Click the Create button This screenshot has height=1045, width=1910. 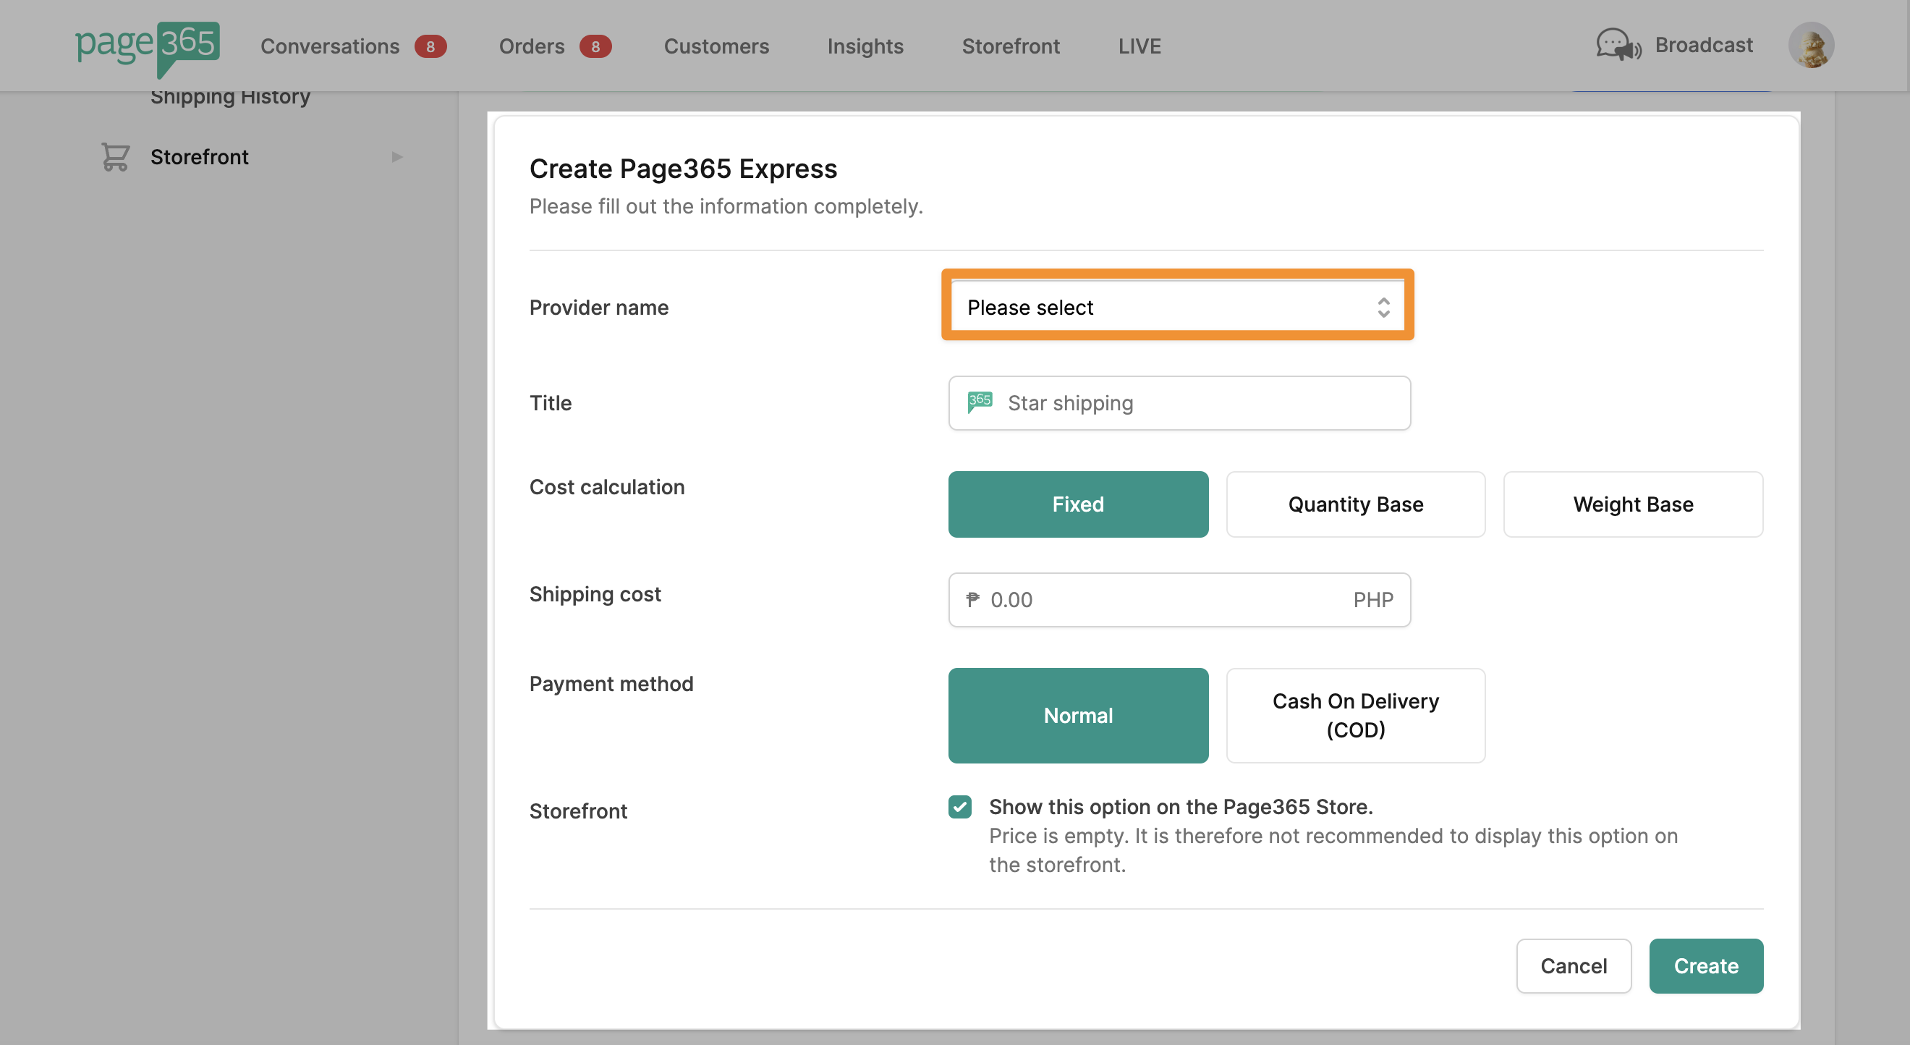pyautogui.click(x=1706, y=965)
